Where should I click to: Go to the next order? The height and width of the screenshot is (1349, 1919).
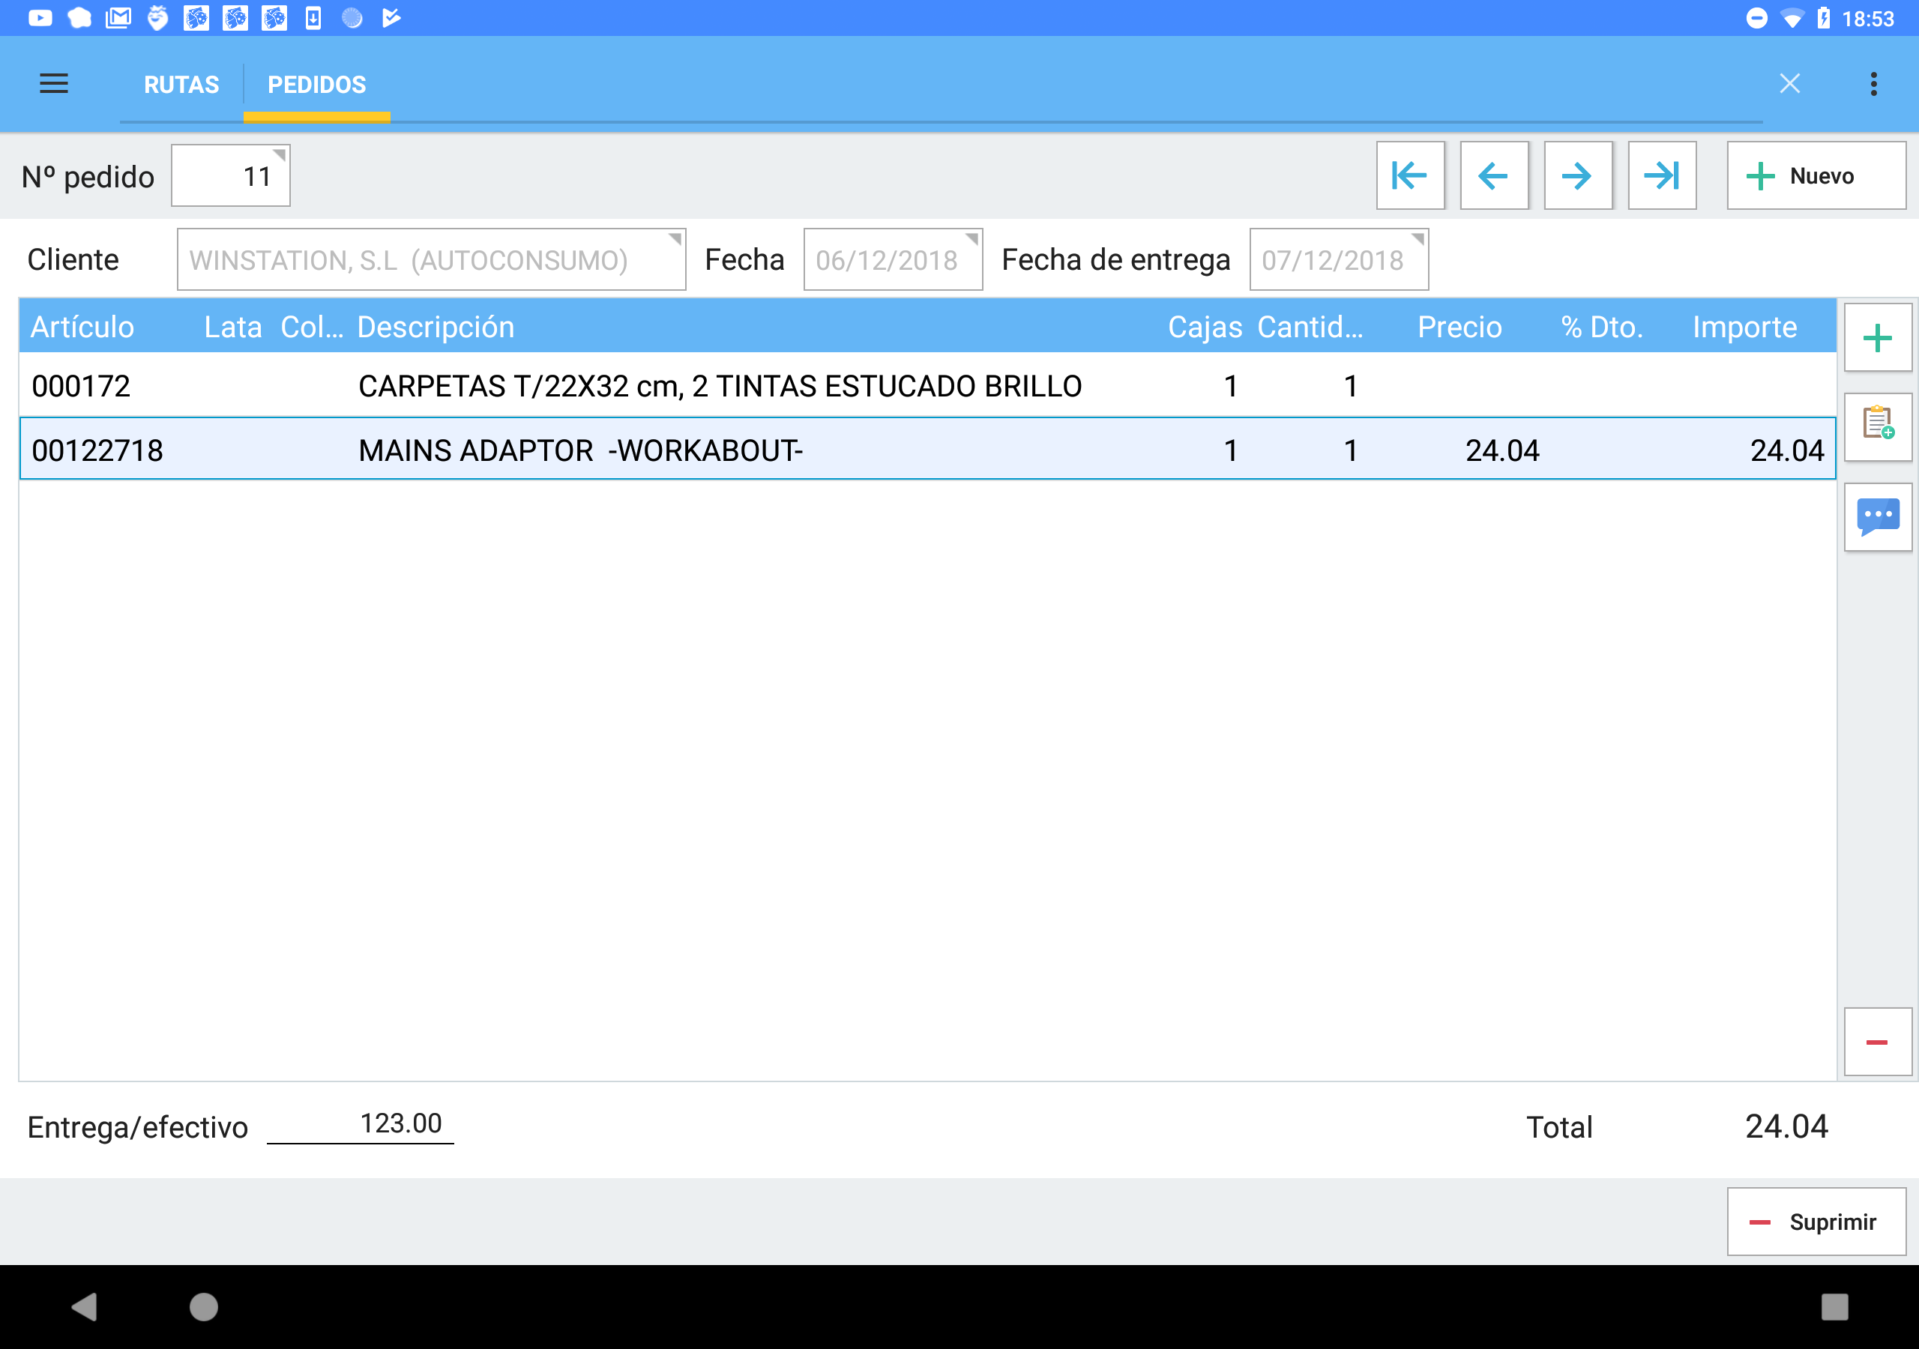[1577, 175]
